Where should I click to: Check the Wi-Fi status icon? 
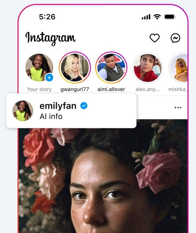click(x=157, y=16)
